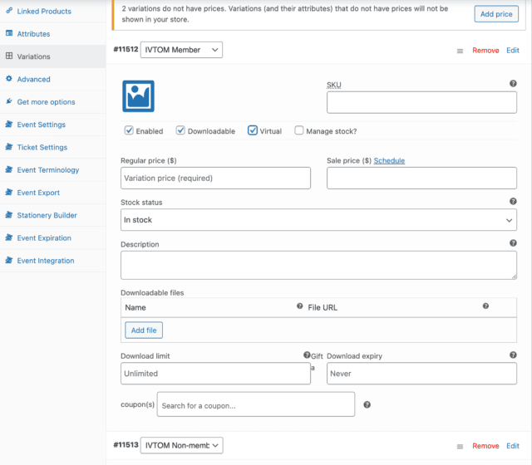Image resolution: width=532 pixels, height=465 pixels.
Task: Open the IVTOM Non-member variation dropdown
Action: pyautogui.click(x=181, y=446)
